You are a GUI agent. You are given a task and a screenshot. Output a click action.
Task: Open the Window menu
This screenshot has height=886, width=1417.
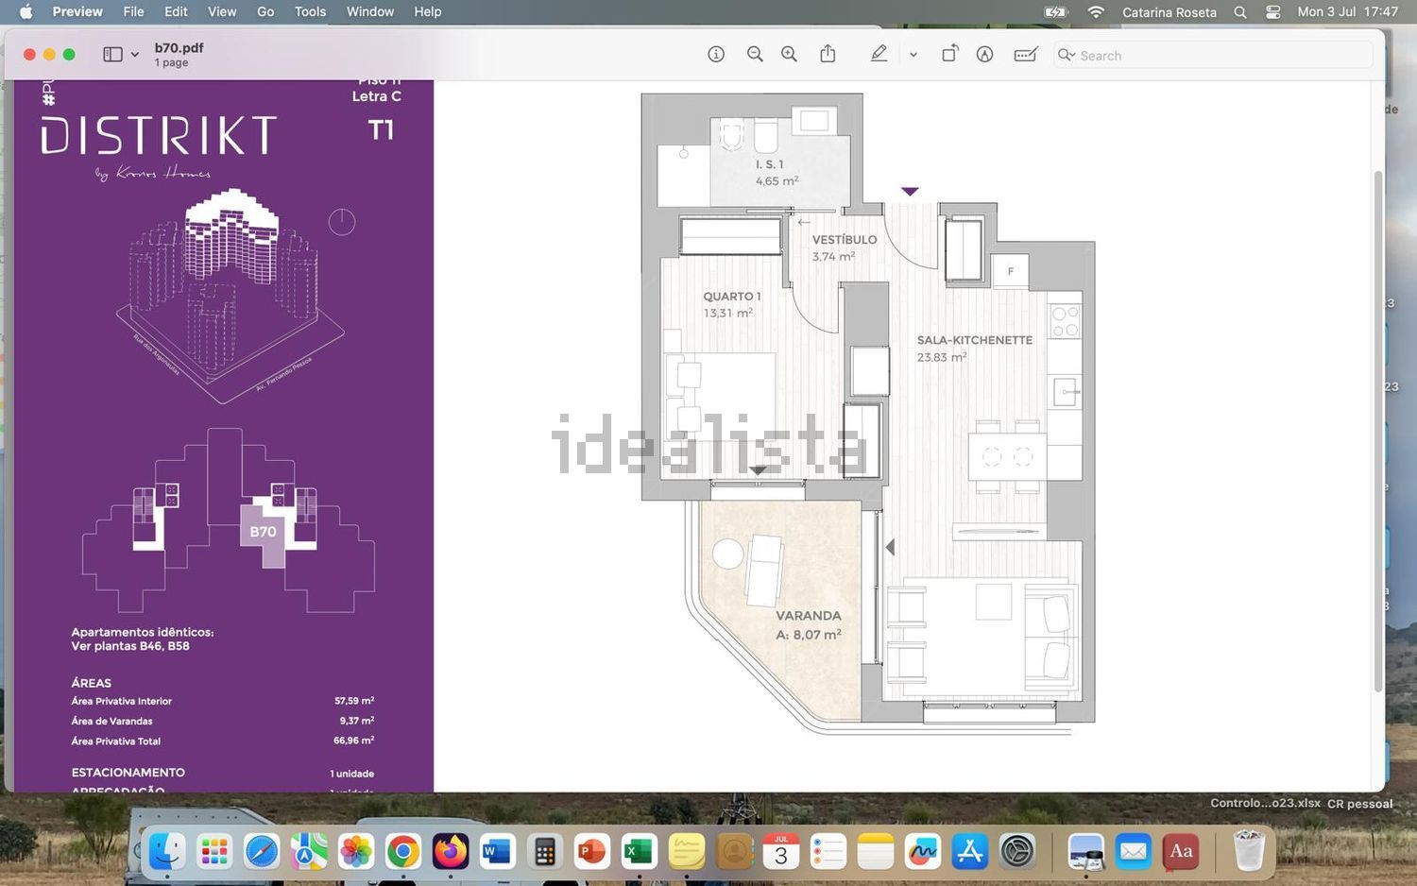click(370, 11)
